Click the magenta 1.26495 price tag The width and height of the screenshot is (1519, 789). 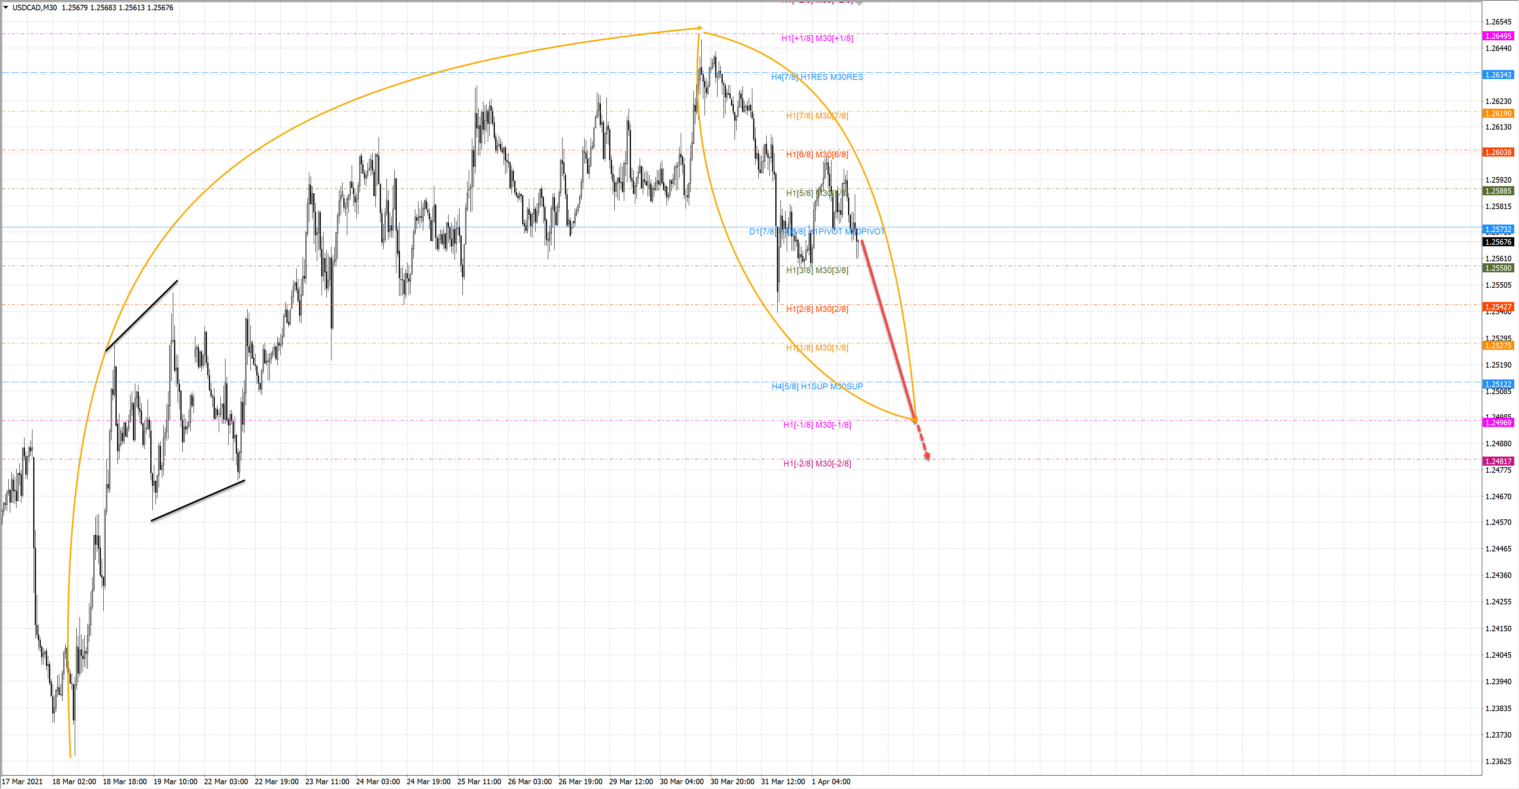click(x=1498, y=36)
